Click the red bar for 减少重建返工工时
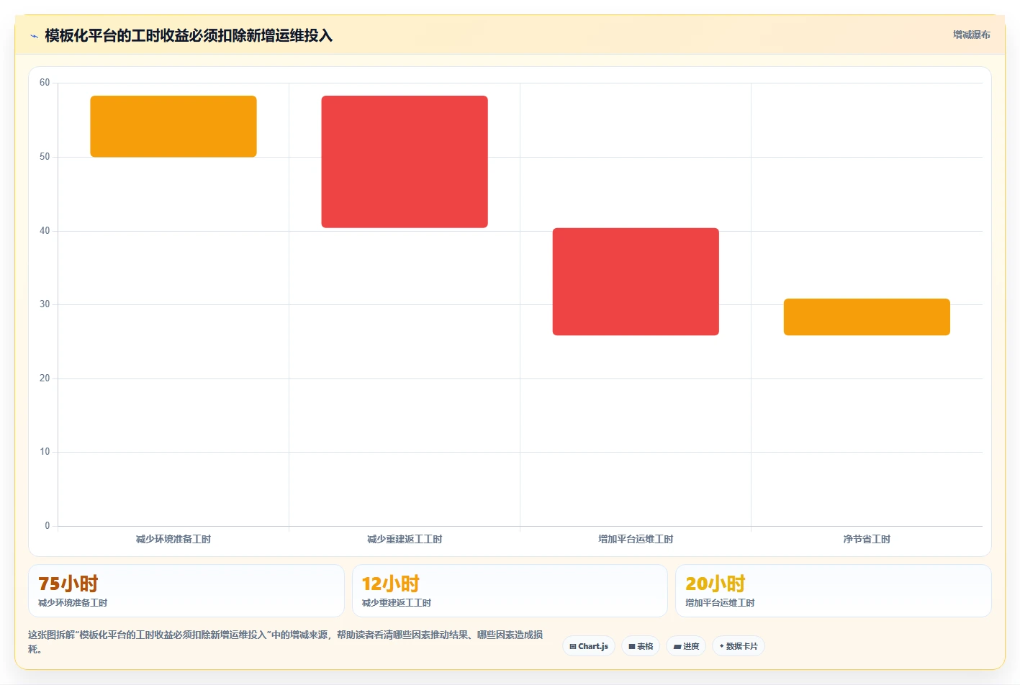The height and width of the screenshot is (685, 1020). tap(405, 162)
